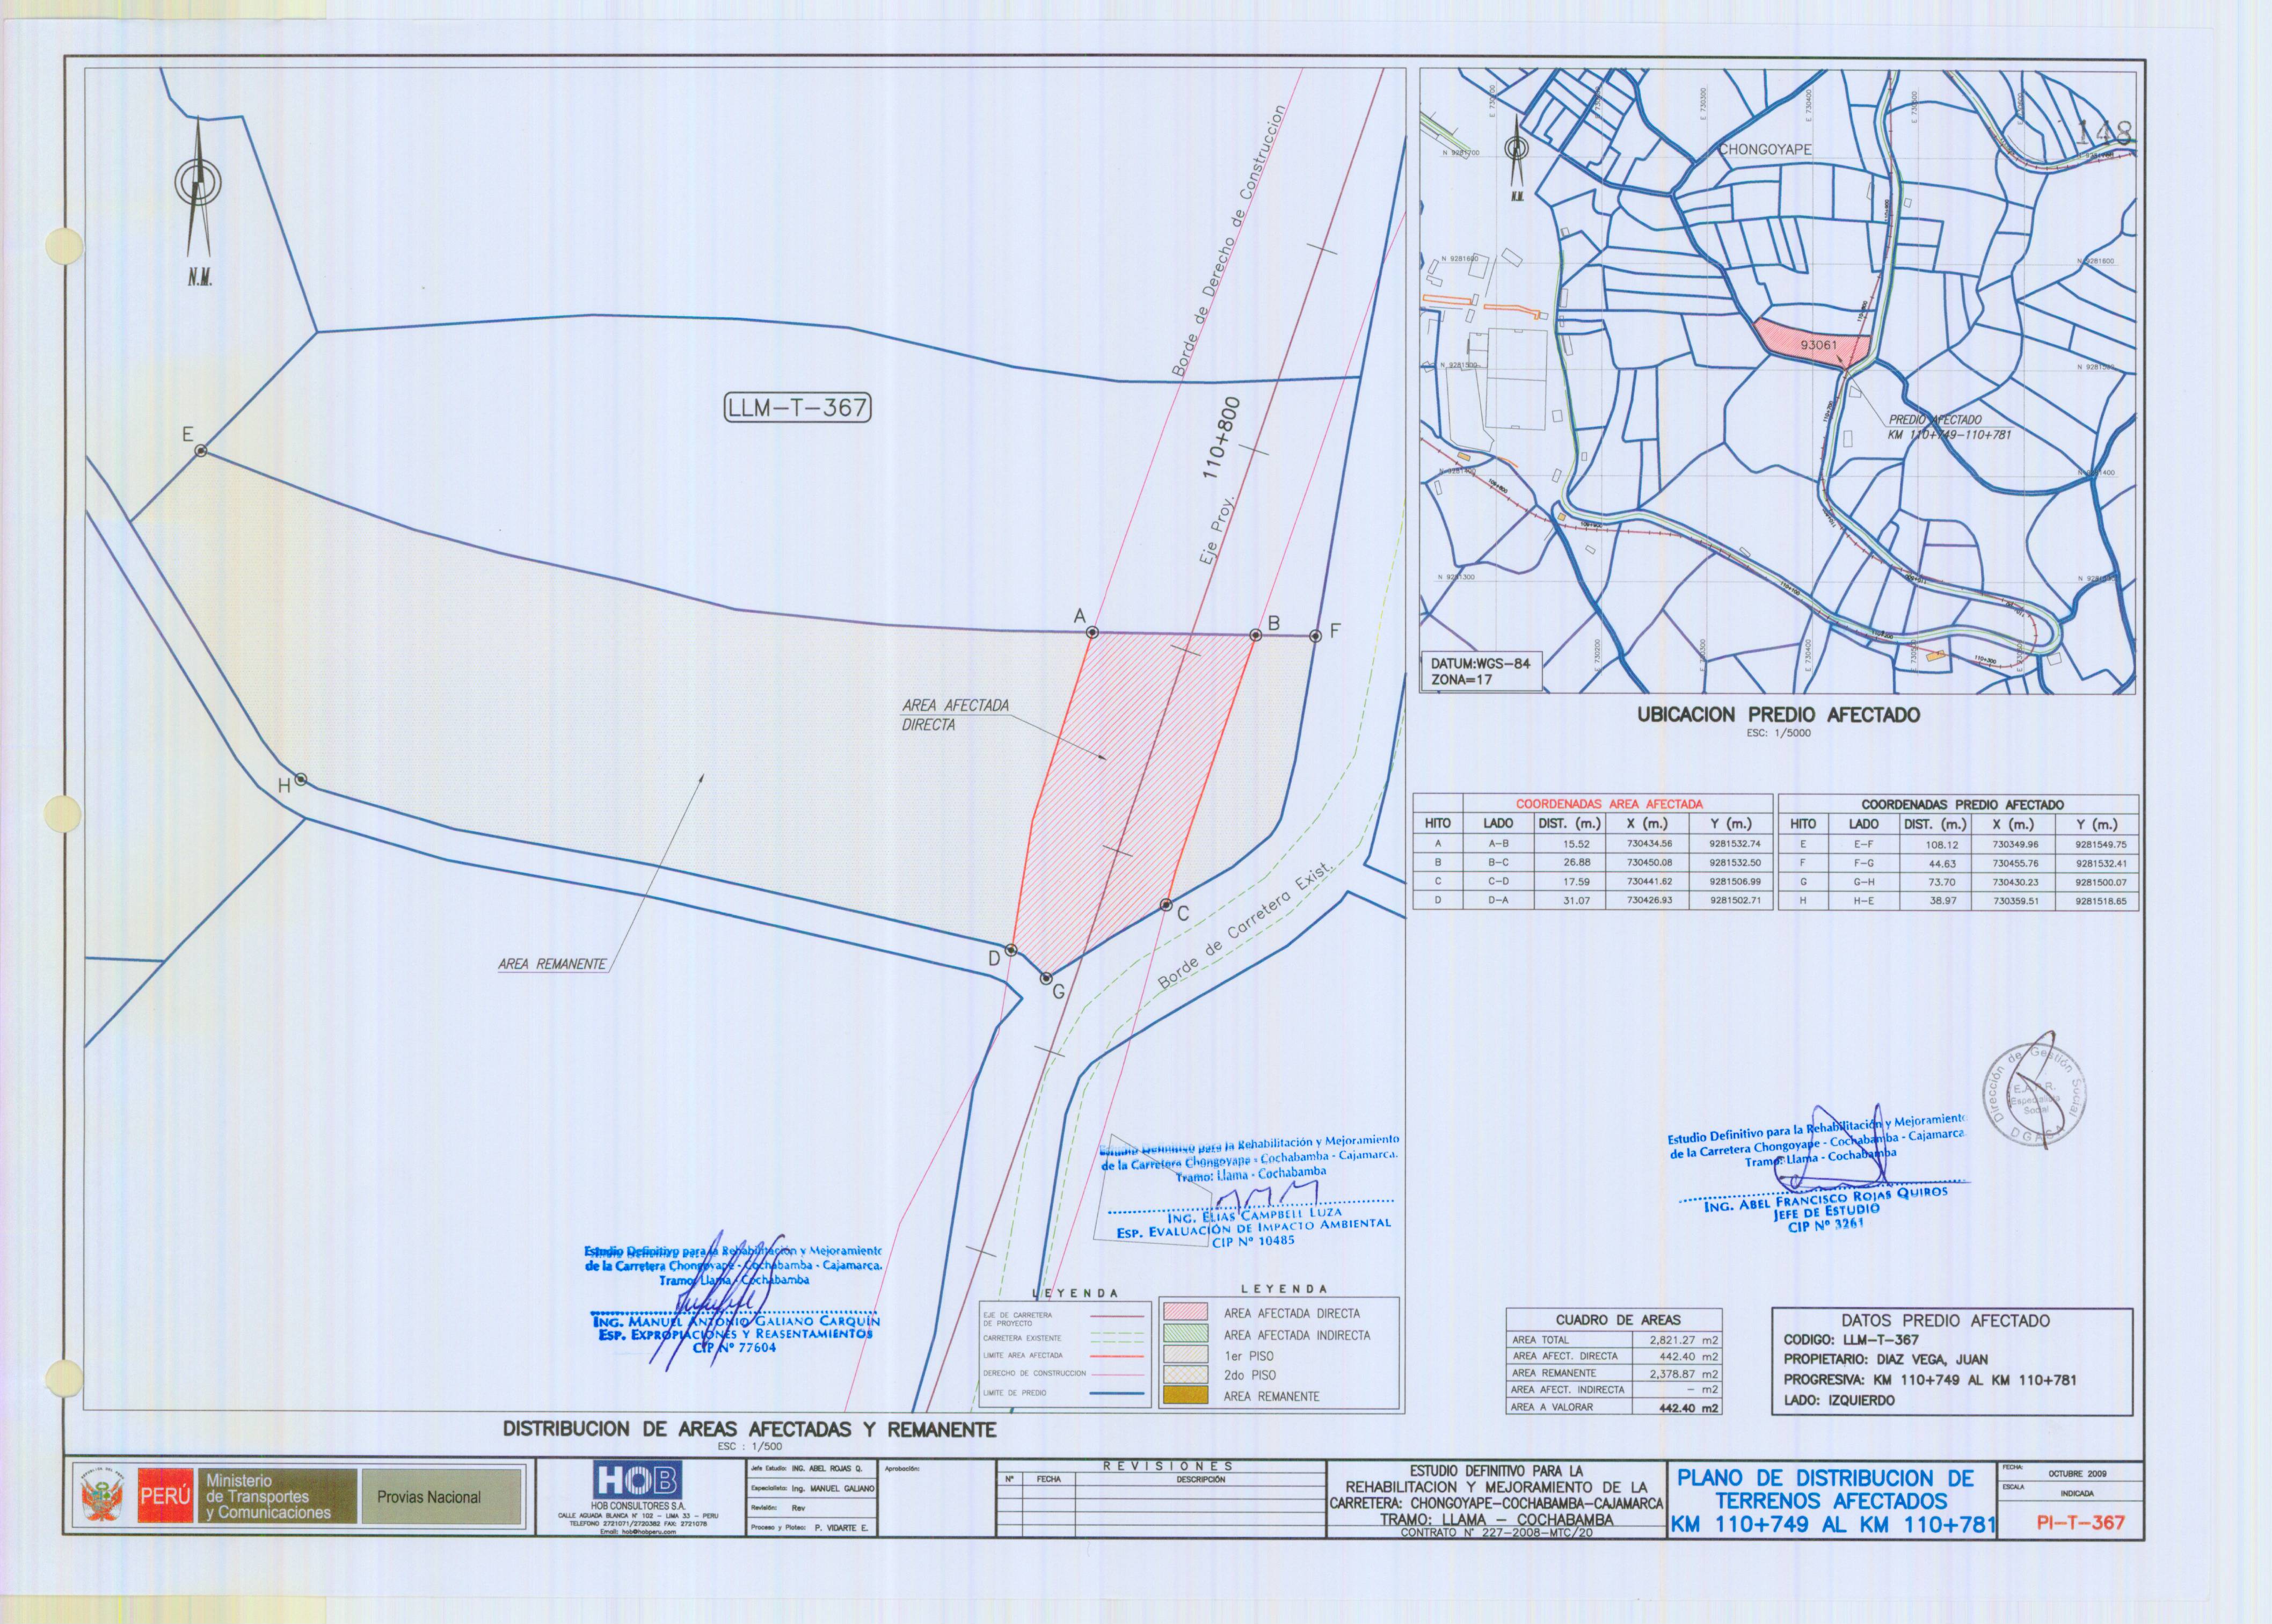Screen dimensions: 2272x1624
Task: Click the CHONGOYAPE label on location map
Action: pyautogui.click(x=1765, y=150)
